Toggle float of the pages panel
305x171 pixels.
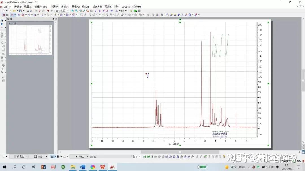[x=53, y=19]
